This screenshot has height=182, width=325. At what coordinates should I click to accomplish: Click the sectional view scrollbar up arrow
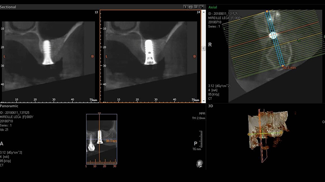pyautogui.click(x=204, y=13)
